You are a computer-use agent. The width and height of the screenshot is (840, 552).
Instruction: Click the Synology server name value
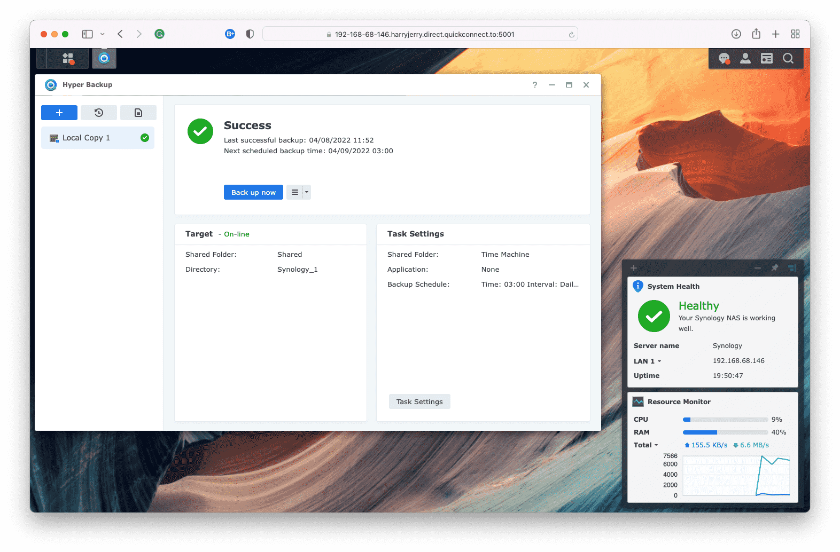click(727, 346)
